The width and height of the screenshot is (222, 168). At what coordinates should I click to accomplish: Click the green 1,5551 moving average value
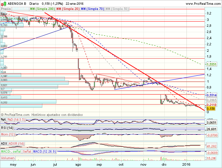pyautogui.click(x=211, y=64)
